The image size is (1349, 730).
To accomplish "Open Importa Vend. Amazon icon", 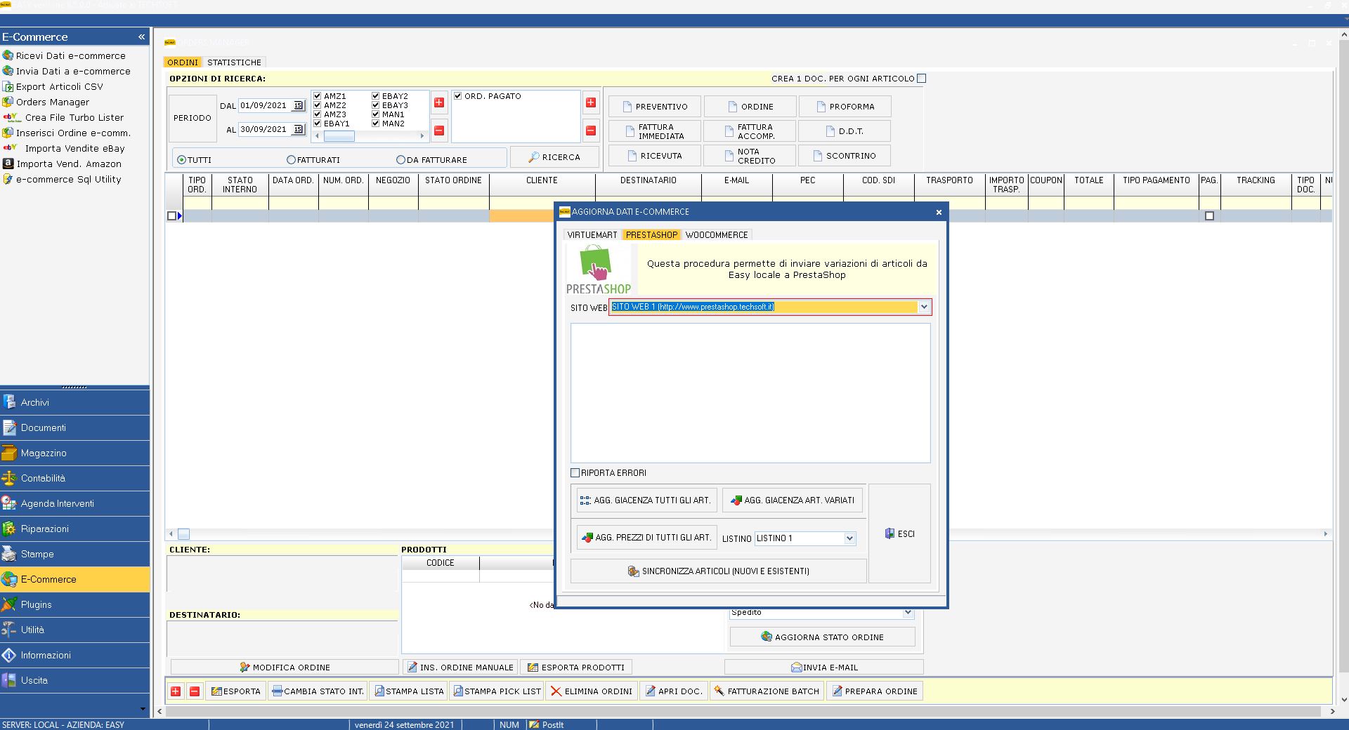I will [x=8, y=164].
